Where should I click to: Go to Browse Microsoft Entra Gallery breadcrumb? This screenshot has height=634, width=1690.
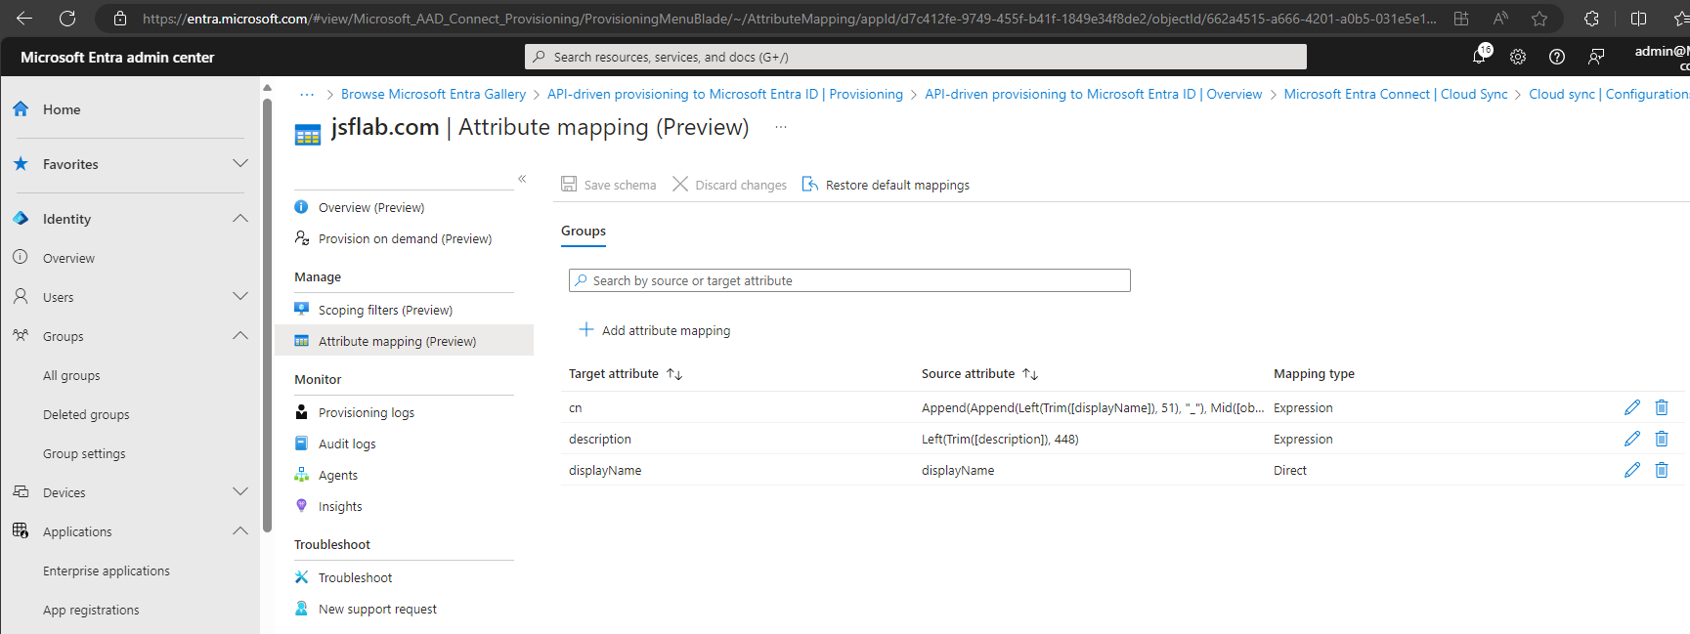click(x=433, y=95)
